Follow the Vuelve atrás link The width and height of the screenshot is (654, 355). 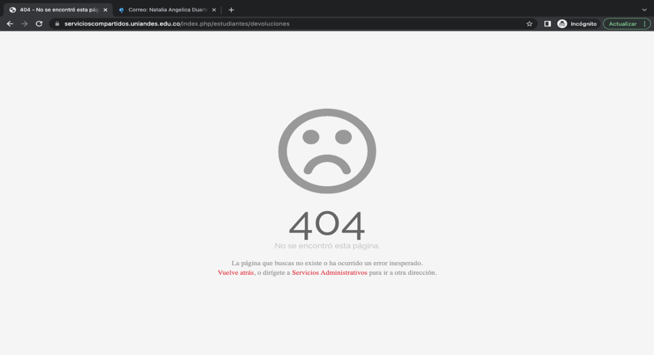[235, 273]
